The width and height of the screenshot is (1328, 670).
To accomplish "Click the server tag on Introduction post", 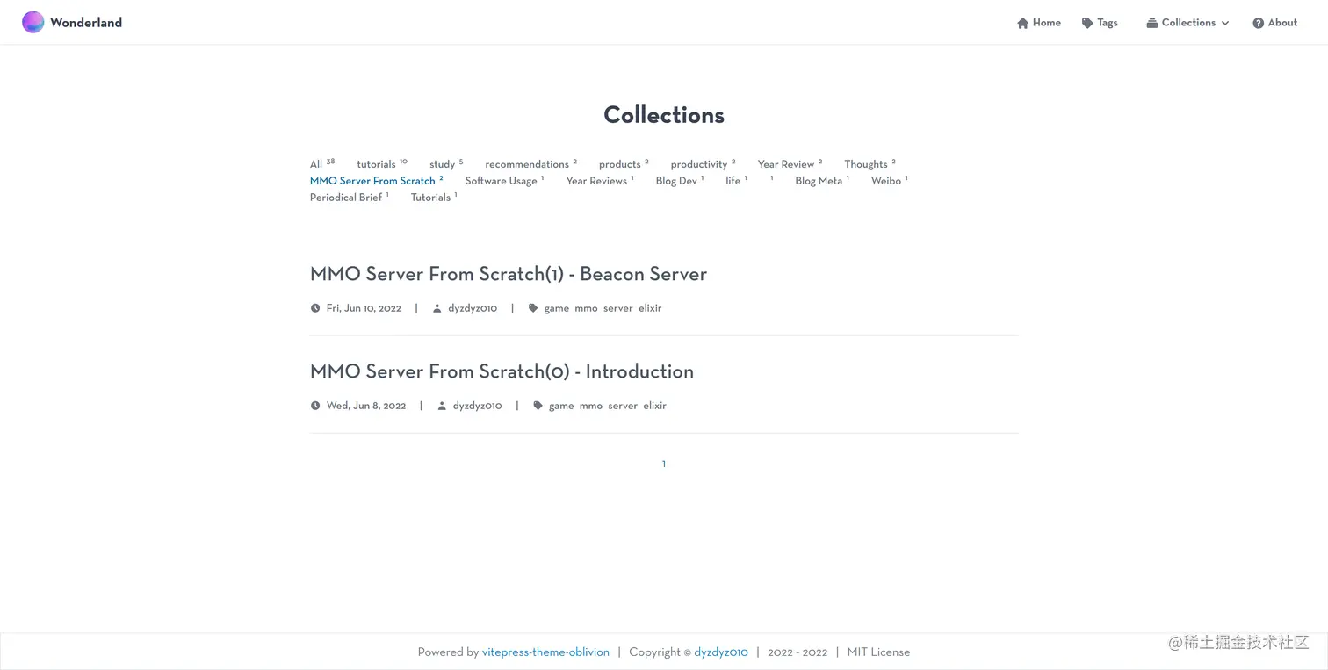I will click(623, 406).
